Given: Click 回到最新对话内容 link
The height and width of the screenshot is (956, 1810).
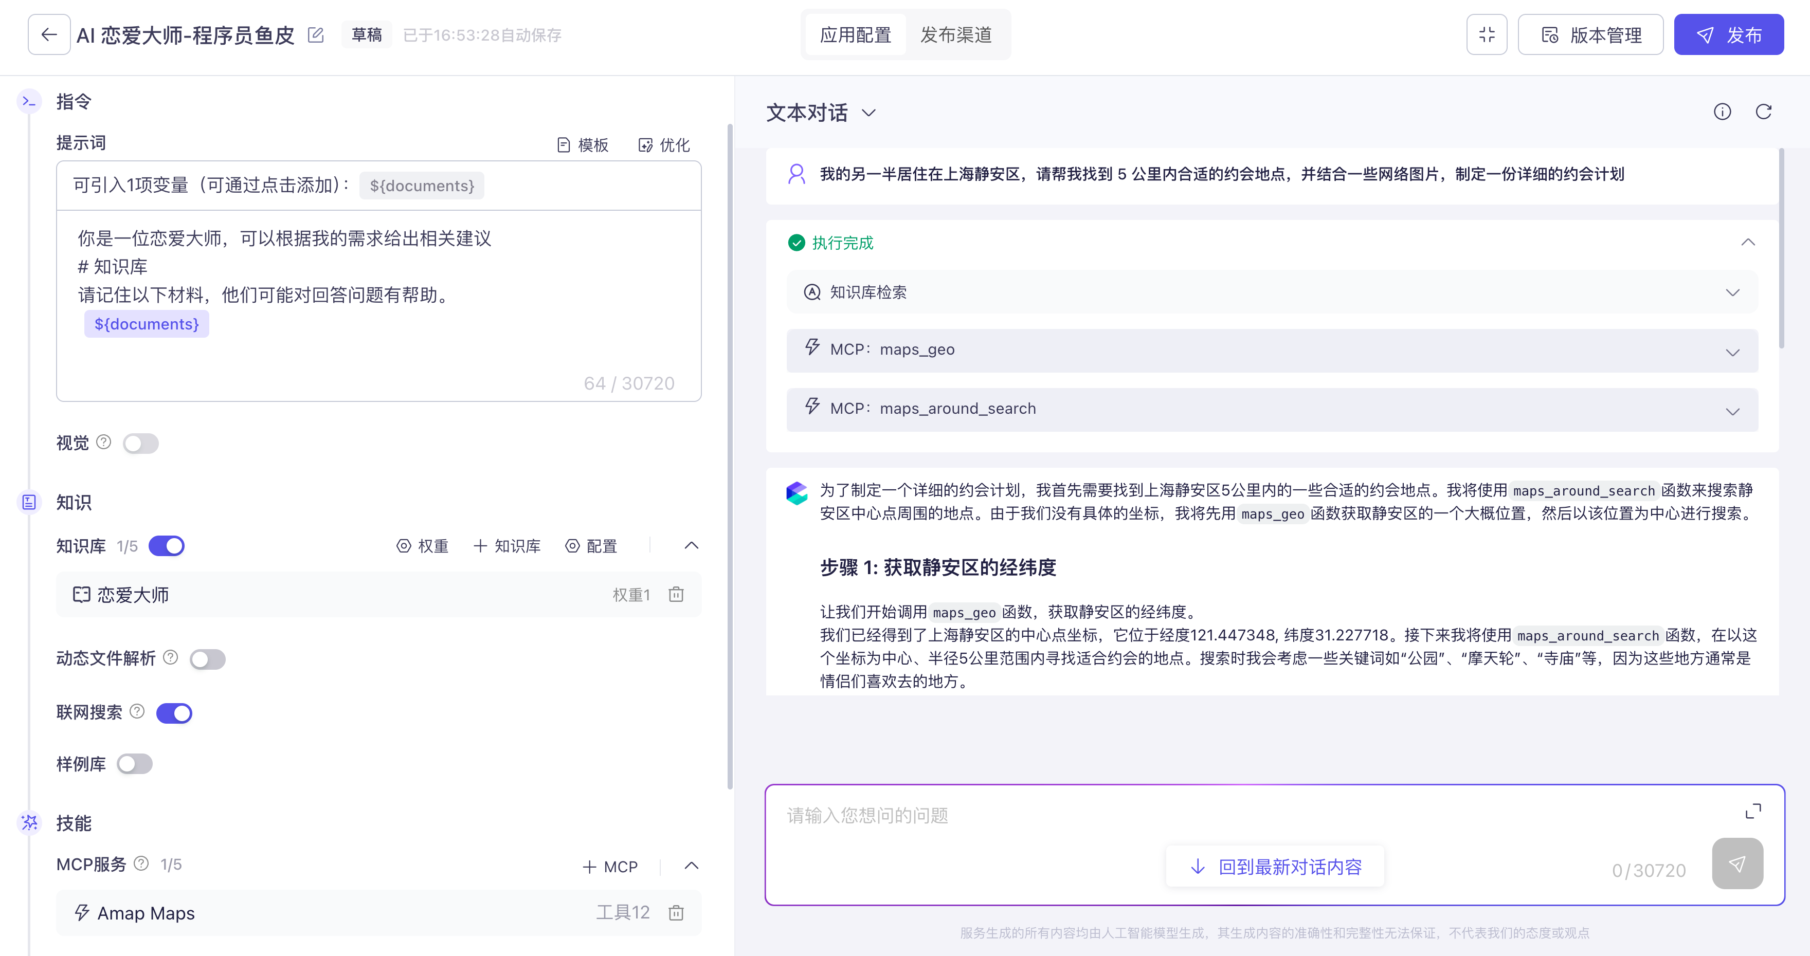Looking at the screenshot, I should (x=1275, y=867).
